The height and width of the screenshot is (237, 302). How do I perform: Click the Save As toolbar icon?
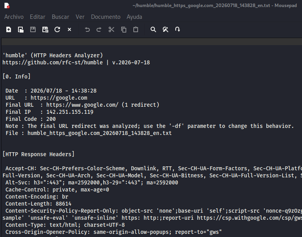tap(45, 29)
